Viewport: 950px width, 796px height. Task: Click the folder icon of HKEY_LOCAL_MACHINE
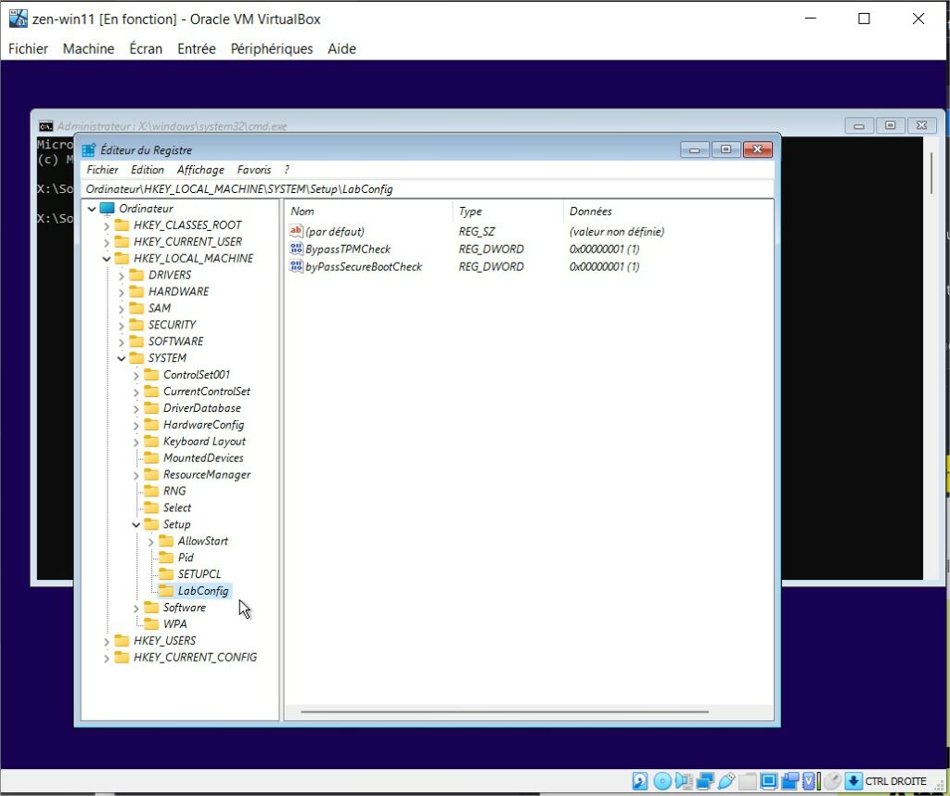point(122,258)
